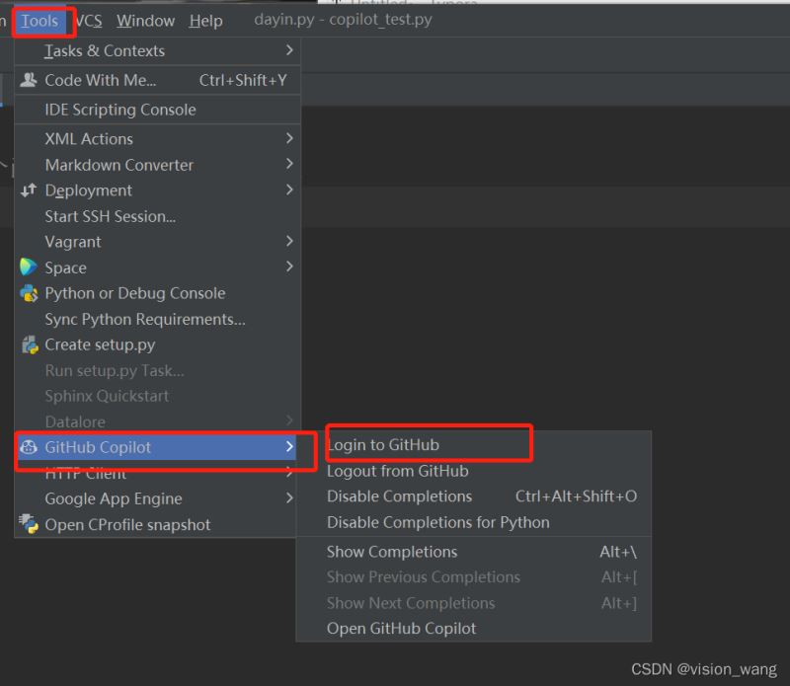Click the Space logo icon
Image resolution: width=790 pixels, height=686 pixels.
pyautogui.click(x=29, y=267)
